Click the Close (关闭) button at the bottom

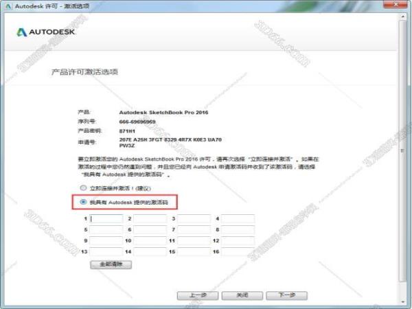[x=242, y=295]
